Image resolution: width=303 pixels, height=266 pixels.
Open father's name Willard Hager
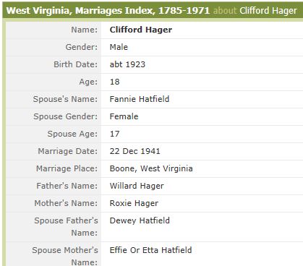click(137, 186)
